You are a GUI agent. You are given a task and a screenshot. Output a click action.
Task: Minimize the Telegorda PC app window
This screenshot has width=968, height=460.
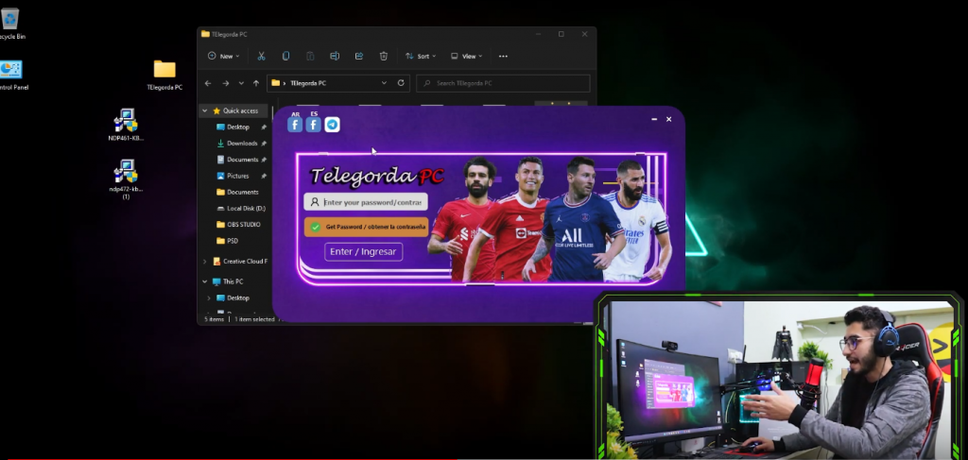(654, 119)
